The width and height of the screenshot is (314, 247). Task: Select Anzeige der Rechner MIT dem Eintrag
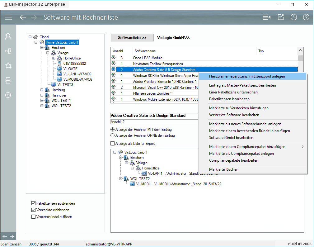113,130
